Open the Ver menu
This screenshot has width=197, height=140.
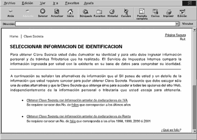click(x=43, y=3)
